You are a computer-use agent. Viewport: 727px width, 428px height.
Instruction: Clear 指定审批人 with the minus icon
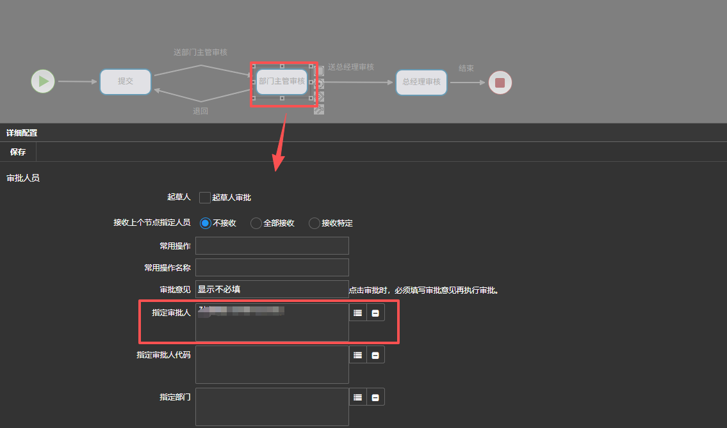coord(375,313)
